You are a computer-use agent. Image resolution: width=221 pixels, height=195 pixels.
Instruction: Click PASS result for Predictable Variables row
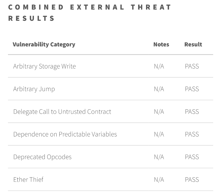point(192,134)
